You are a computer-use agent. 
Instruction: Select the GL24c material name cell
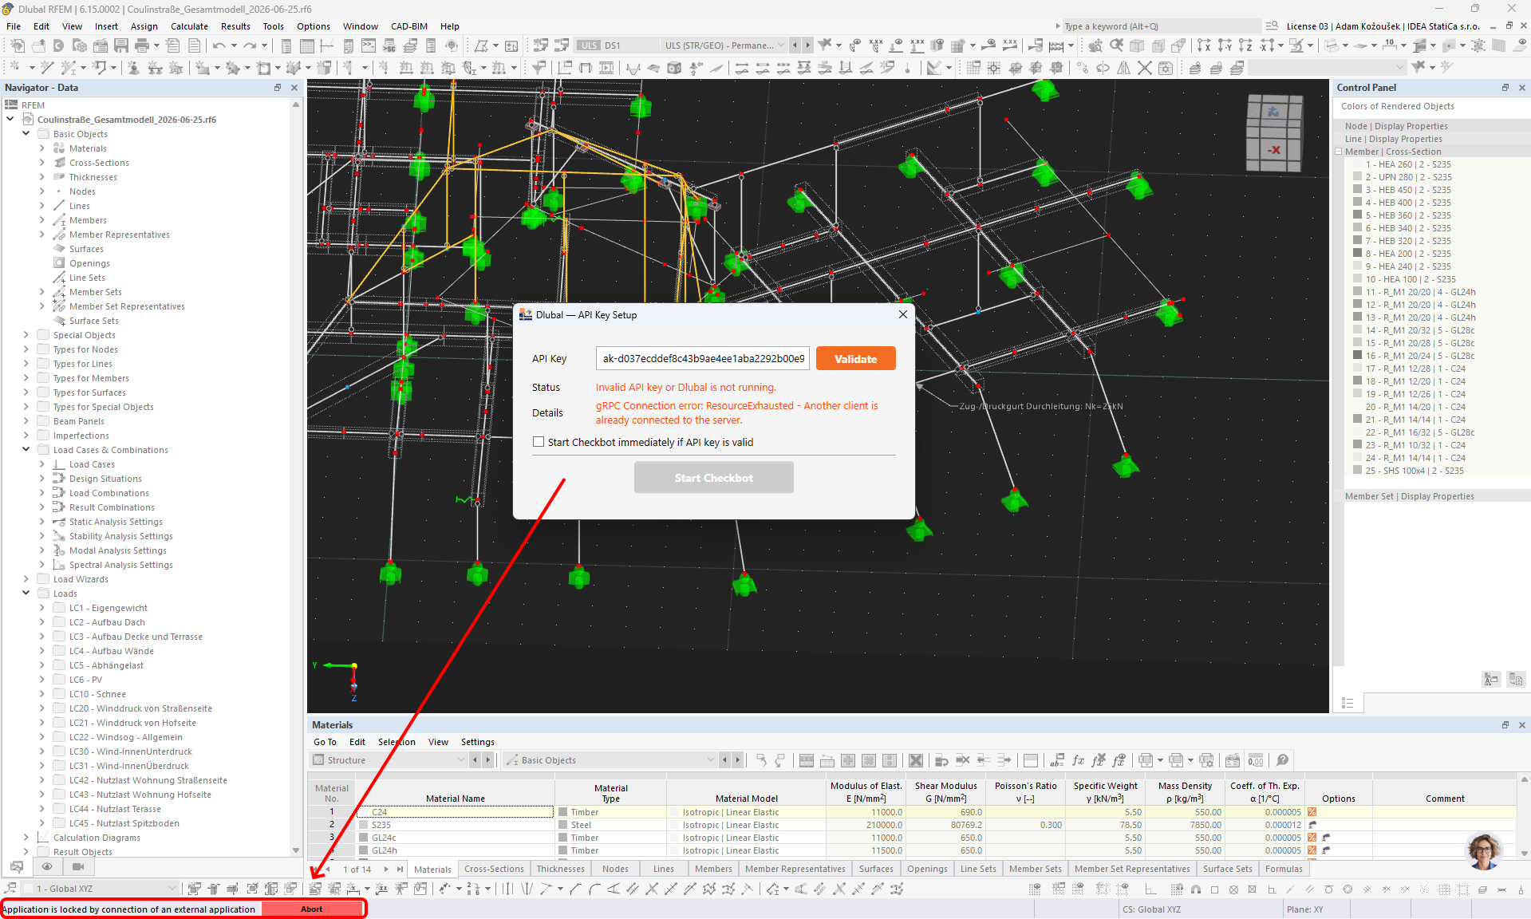456,838
